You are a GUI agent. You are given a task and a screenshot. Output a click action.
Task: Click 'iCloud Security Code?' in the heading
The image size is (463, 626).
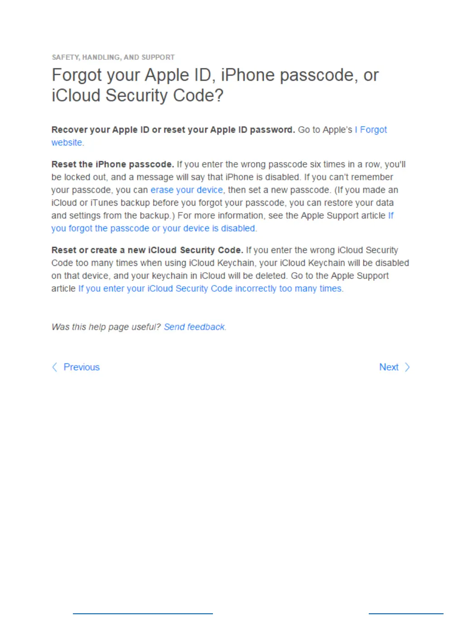pyautogui.click(x=138, y=96)
